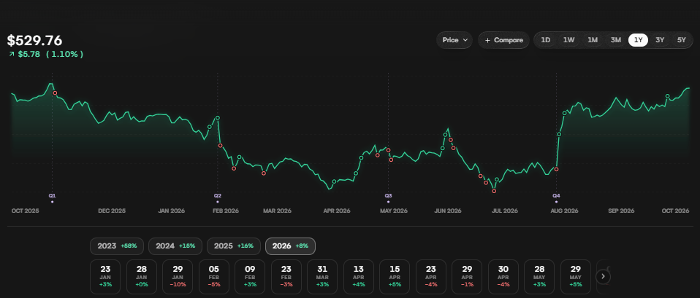Click the Q3 quarter marker
This screenshot has width=700, height=298.
point(389,195)
